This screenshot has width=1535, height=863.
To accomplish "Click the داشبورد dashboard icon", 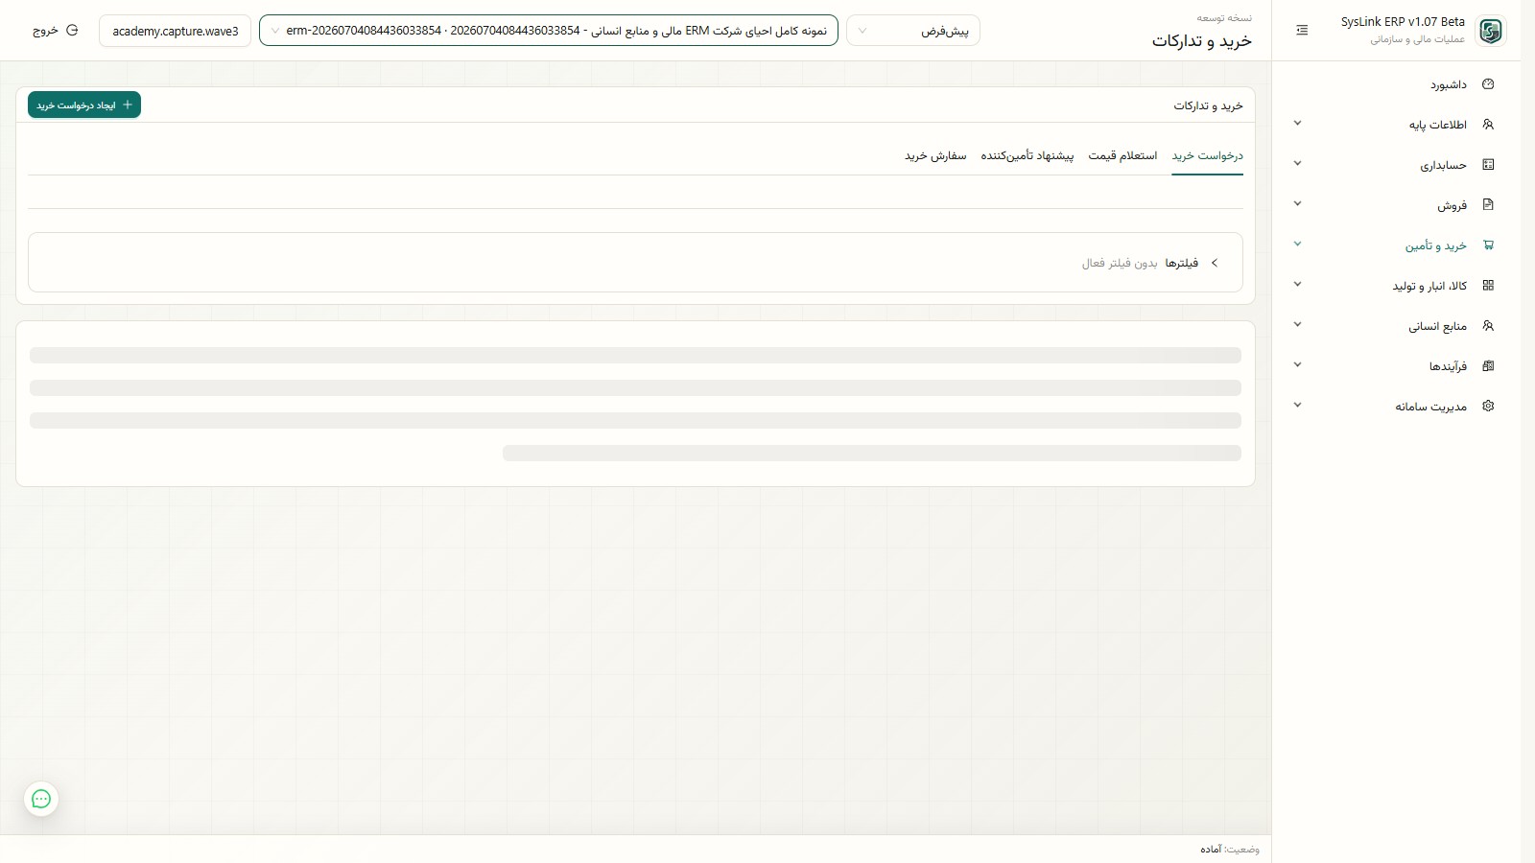I will pyautogui.click(x=1488, y=84).
